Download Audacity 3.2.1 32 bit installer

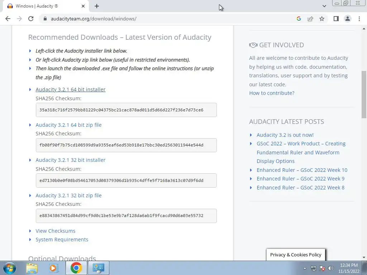pos(71,160)
